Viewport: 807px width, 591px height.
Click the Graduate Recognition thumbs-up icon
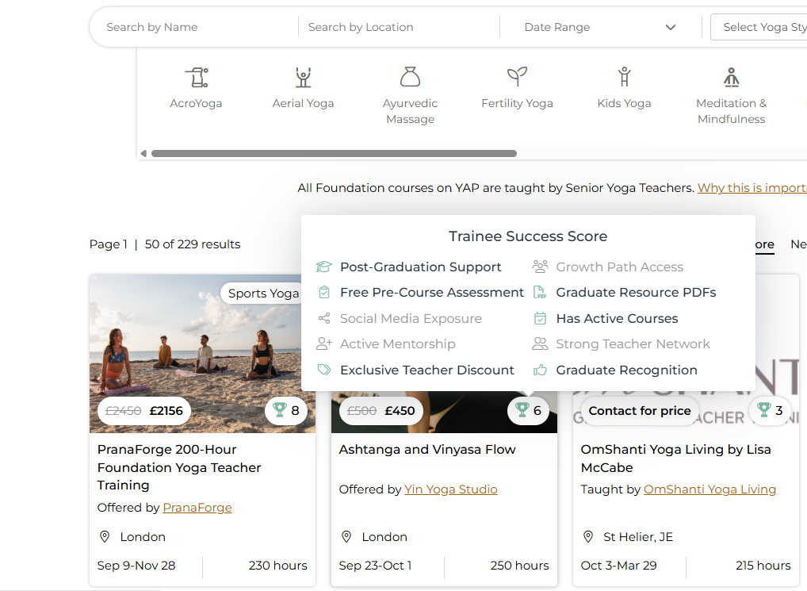[540, 370]
